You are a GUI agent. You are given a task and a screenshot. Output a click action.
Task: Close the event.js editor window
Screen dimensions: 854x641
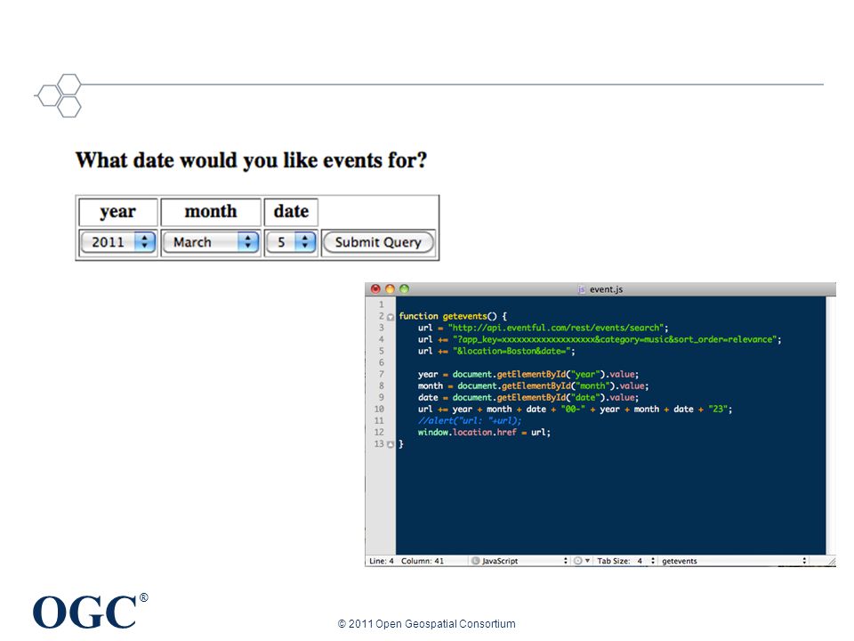pyautogui.click(x=375, y=288)
